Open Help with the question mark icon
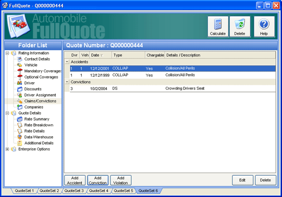The width and height of the screenshot is (282, 197). (264, 27)
